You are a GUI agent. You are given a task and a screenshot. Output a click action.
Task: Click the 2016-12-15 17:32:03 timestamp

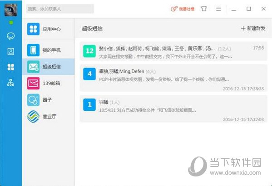coord(243,119)
